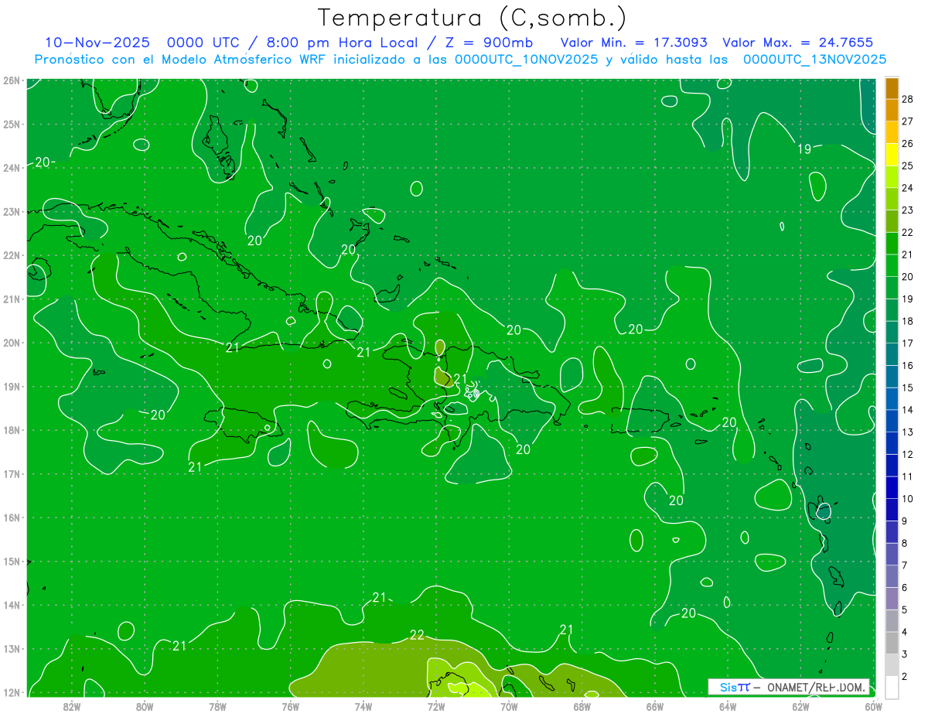The width and height of the screenshot is (928, 717).
Task: Click the "14N" latitude axis label
Action: point(11,605)
